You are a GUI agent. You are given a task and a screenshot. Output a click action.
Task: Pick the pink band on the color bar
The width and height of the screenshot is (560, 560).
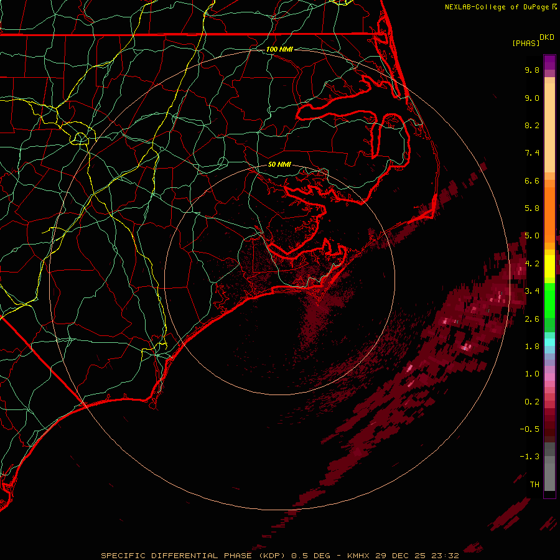click(549, 377)
